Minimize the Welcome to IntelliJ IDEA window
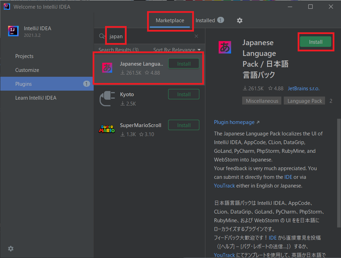341x258 pixels. pos(290,7)
